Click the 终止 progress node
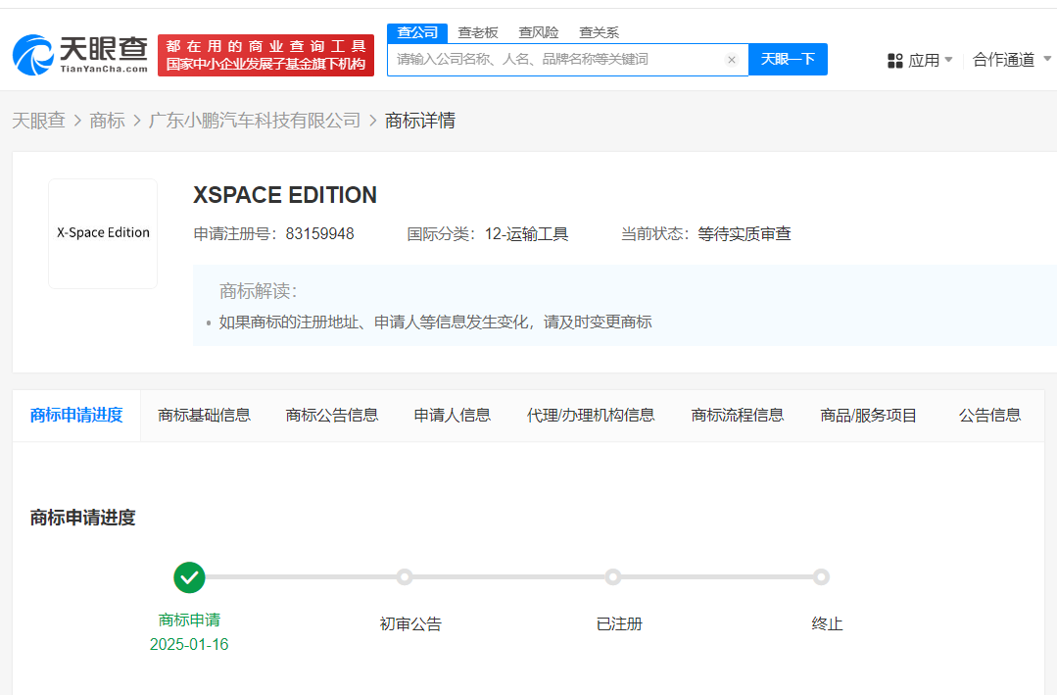1057x695 pixels. point(821,577)
